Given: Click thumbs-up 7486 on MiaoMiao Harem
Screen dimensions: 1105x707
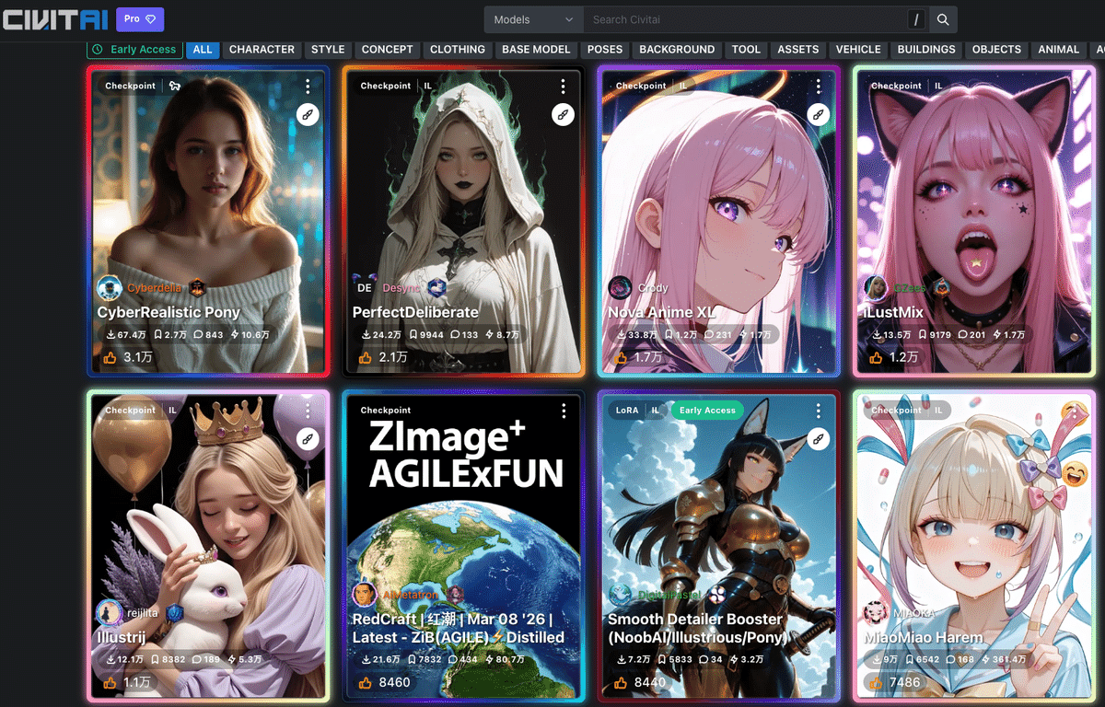Looking at the screenshot, I should [894, 682].
